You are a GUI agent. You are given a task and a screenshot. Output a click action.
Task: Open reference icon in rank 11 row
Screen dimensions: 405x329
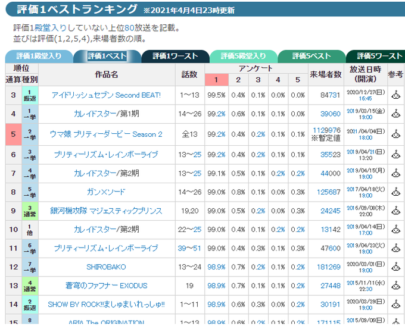coord(395,248)
